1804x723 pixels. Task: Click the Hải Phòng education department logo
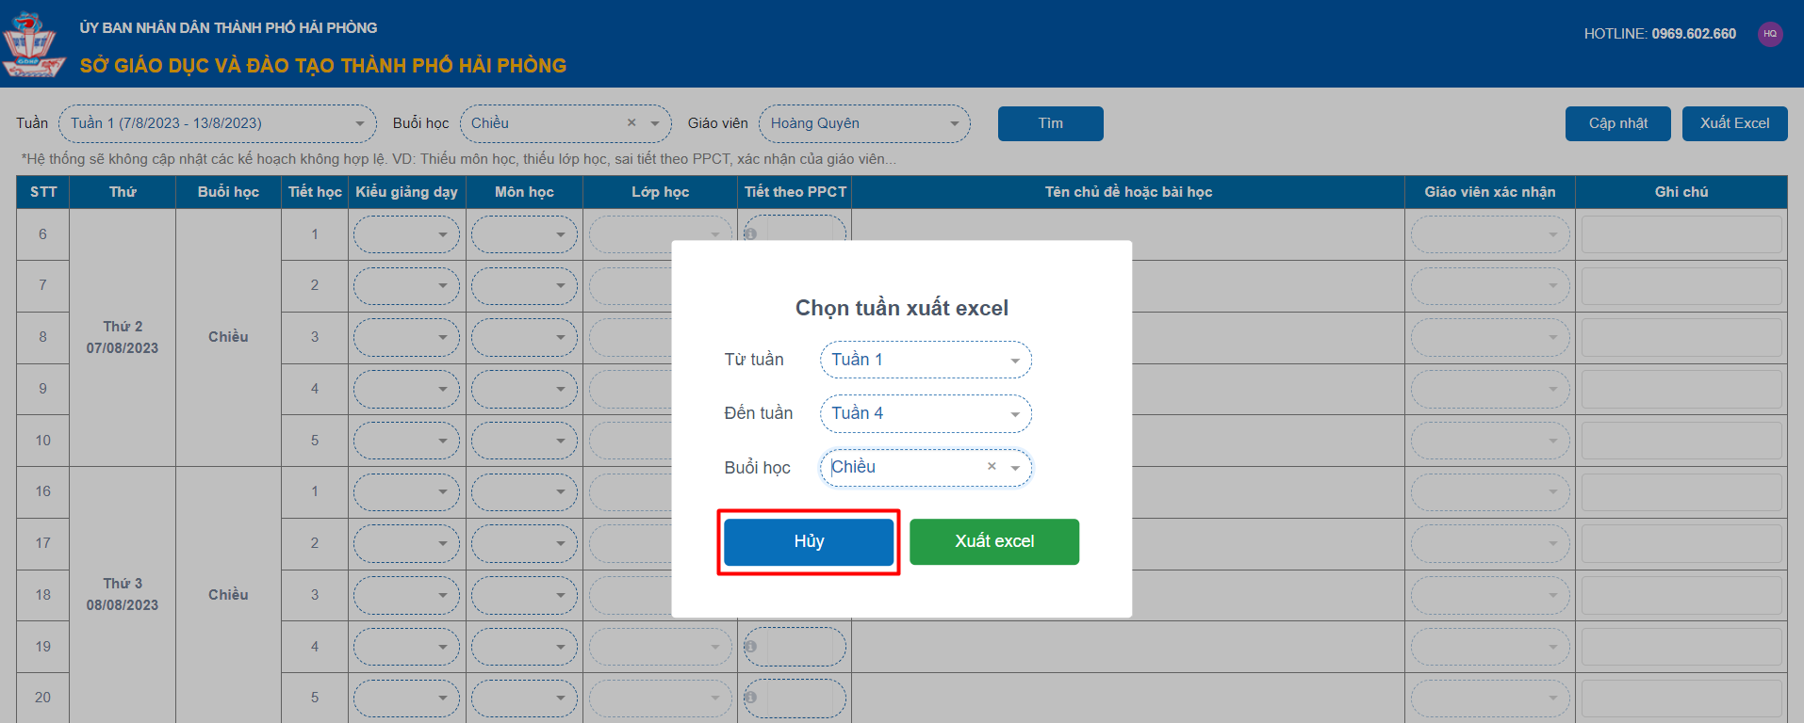point(33,44)
